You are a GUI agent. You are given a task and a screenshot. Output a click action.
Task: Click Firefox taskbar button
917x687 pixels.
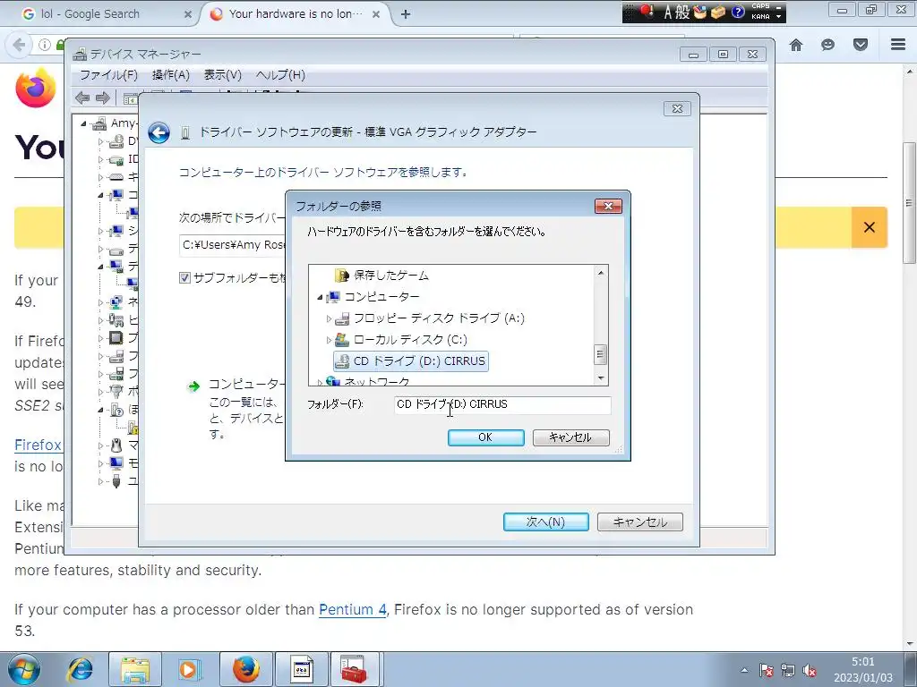[x=246, y=669]
